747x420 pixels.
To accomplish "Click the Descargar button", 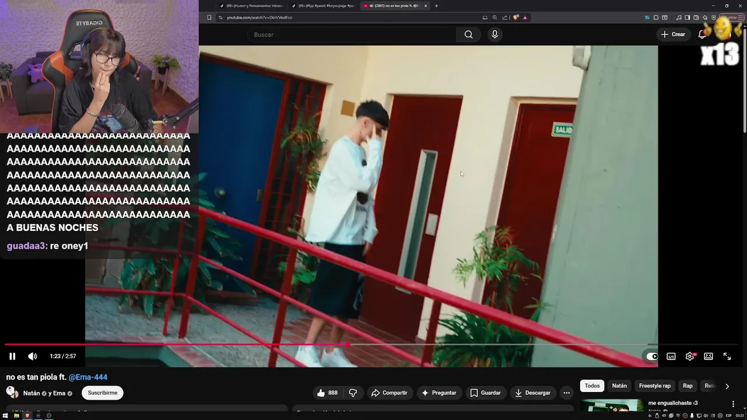I will [x=532, y=393].
